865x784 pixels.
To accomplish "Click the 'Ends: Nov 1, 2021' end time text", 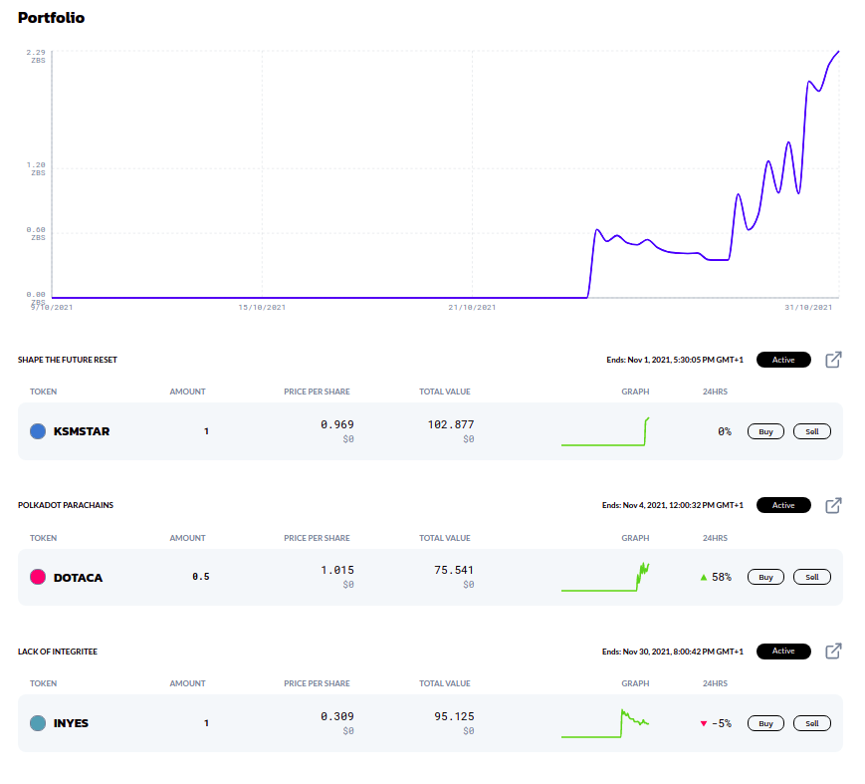I will point(675,360).
